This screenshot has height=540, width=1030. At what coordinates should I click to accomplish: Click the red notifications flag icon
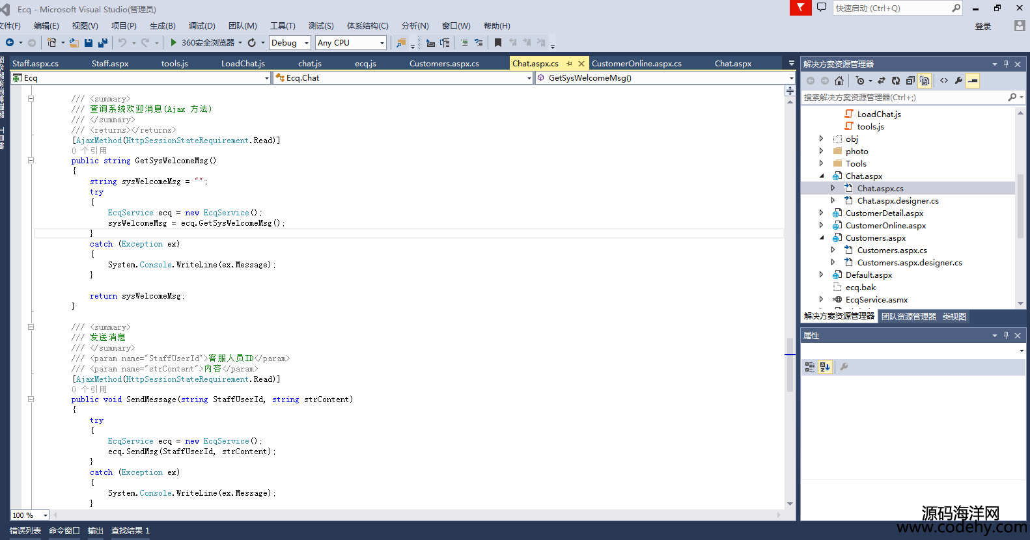801,8
